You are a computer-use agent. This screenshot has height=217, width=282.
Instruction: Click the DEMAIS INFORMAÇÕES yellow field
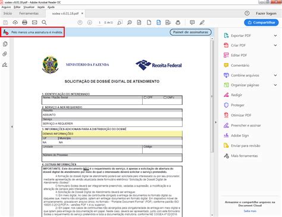(x=112, y=134)
